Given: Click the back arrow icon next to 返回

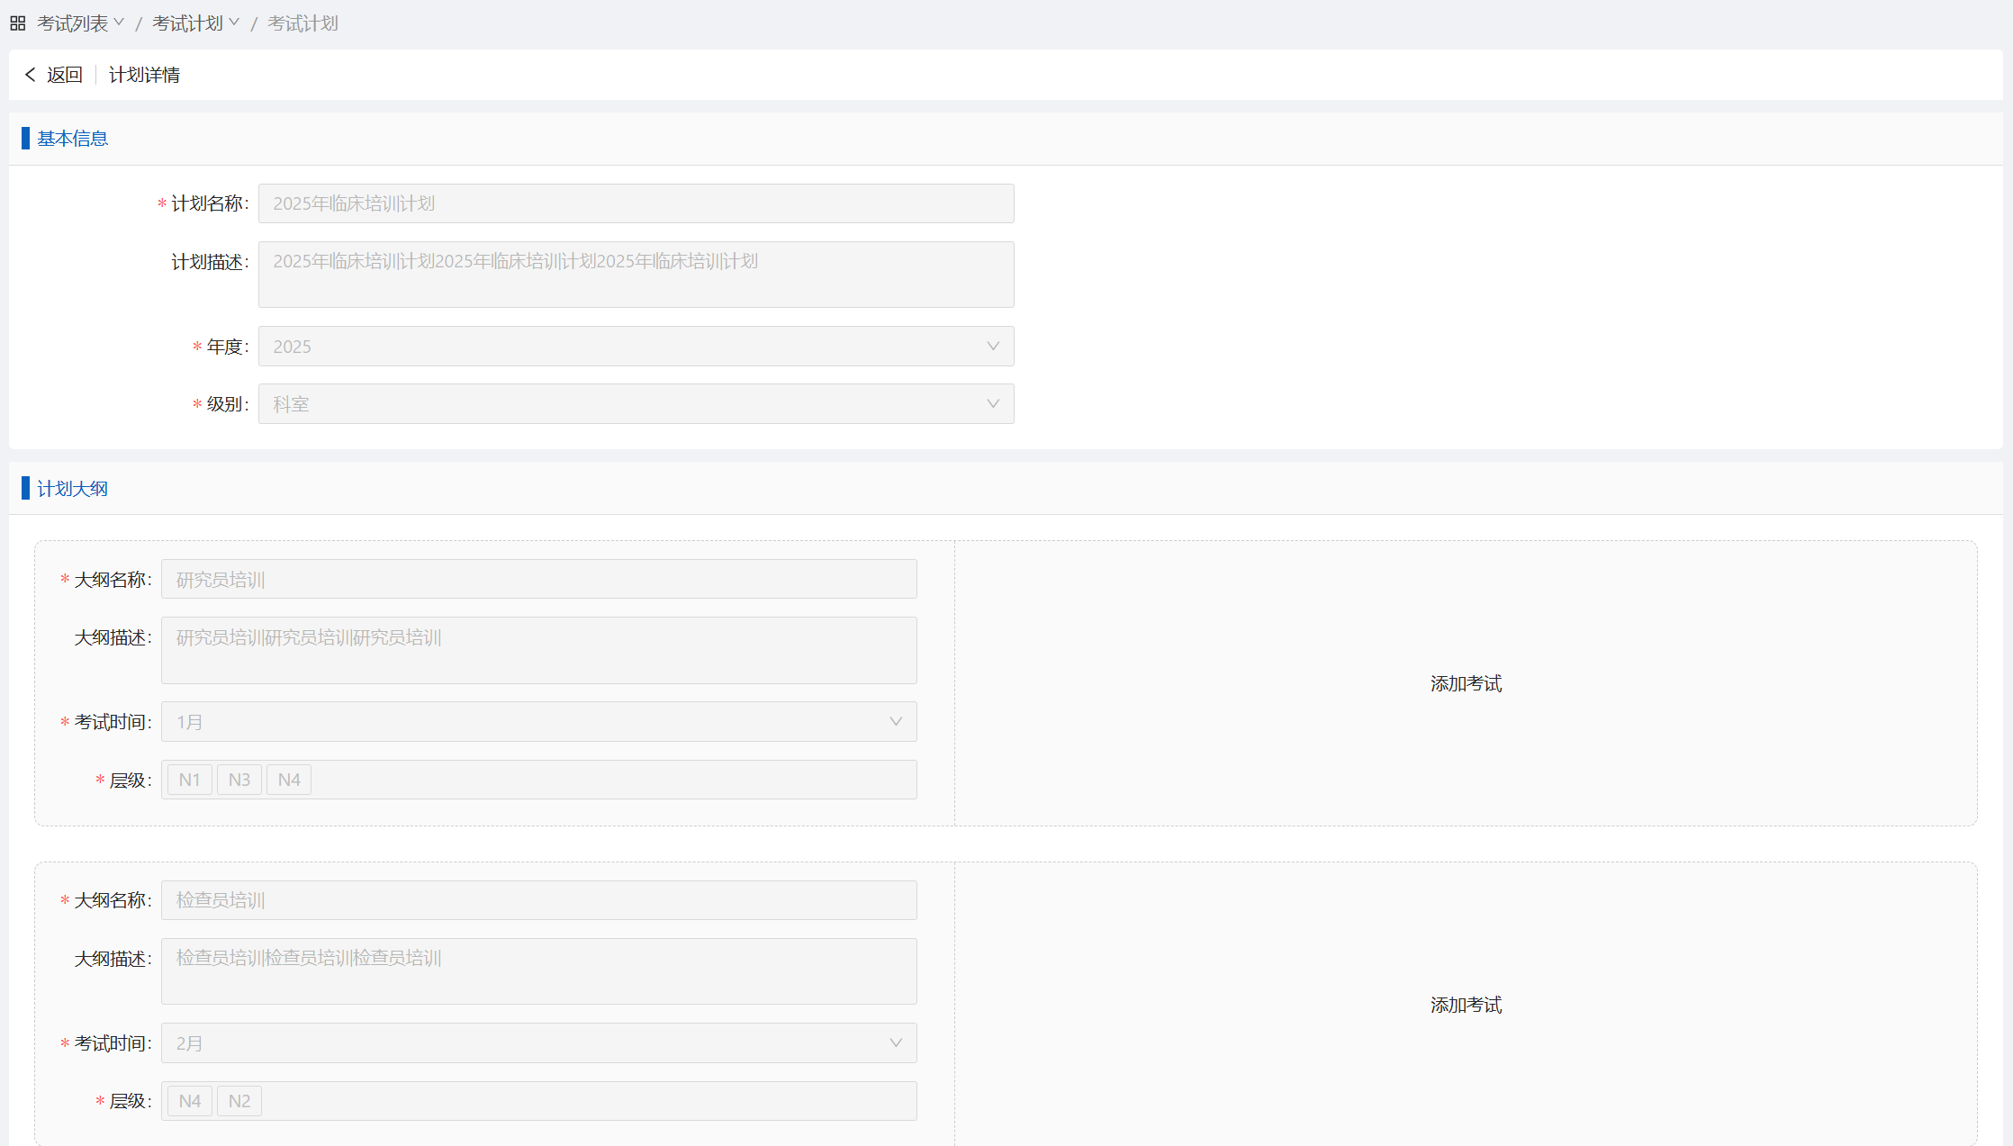Looking at the screenshot, I should [x=31, y=75].
